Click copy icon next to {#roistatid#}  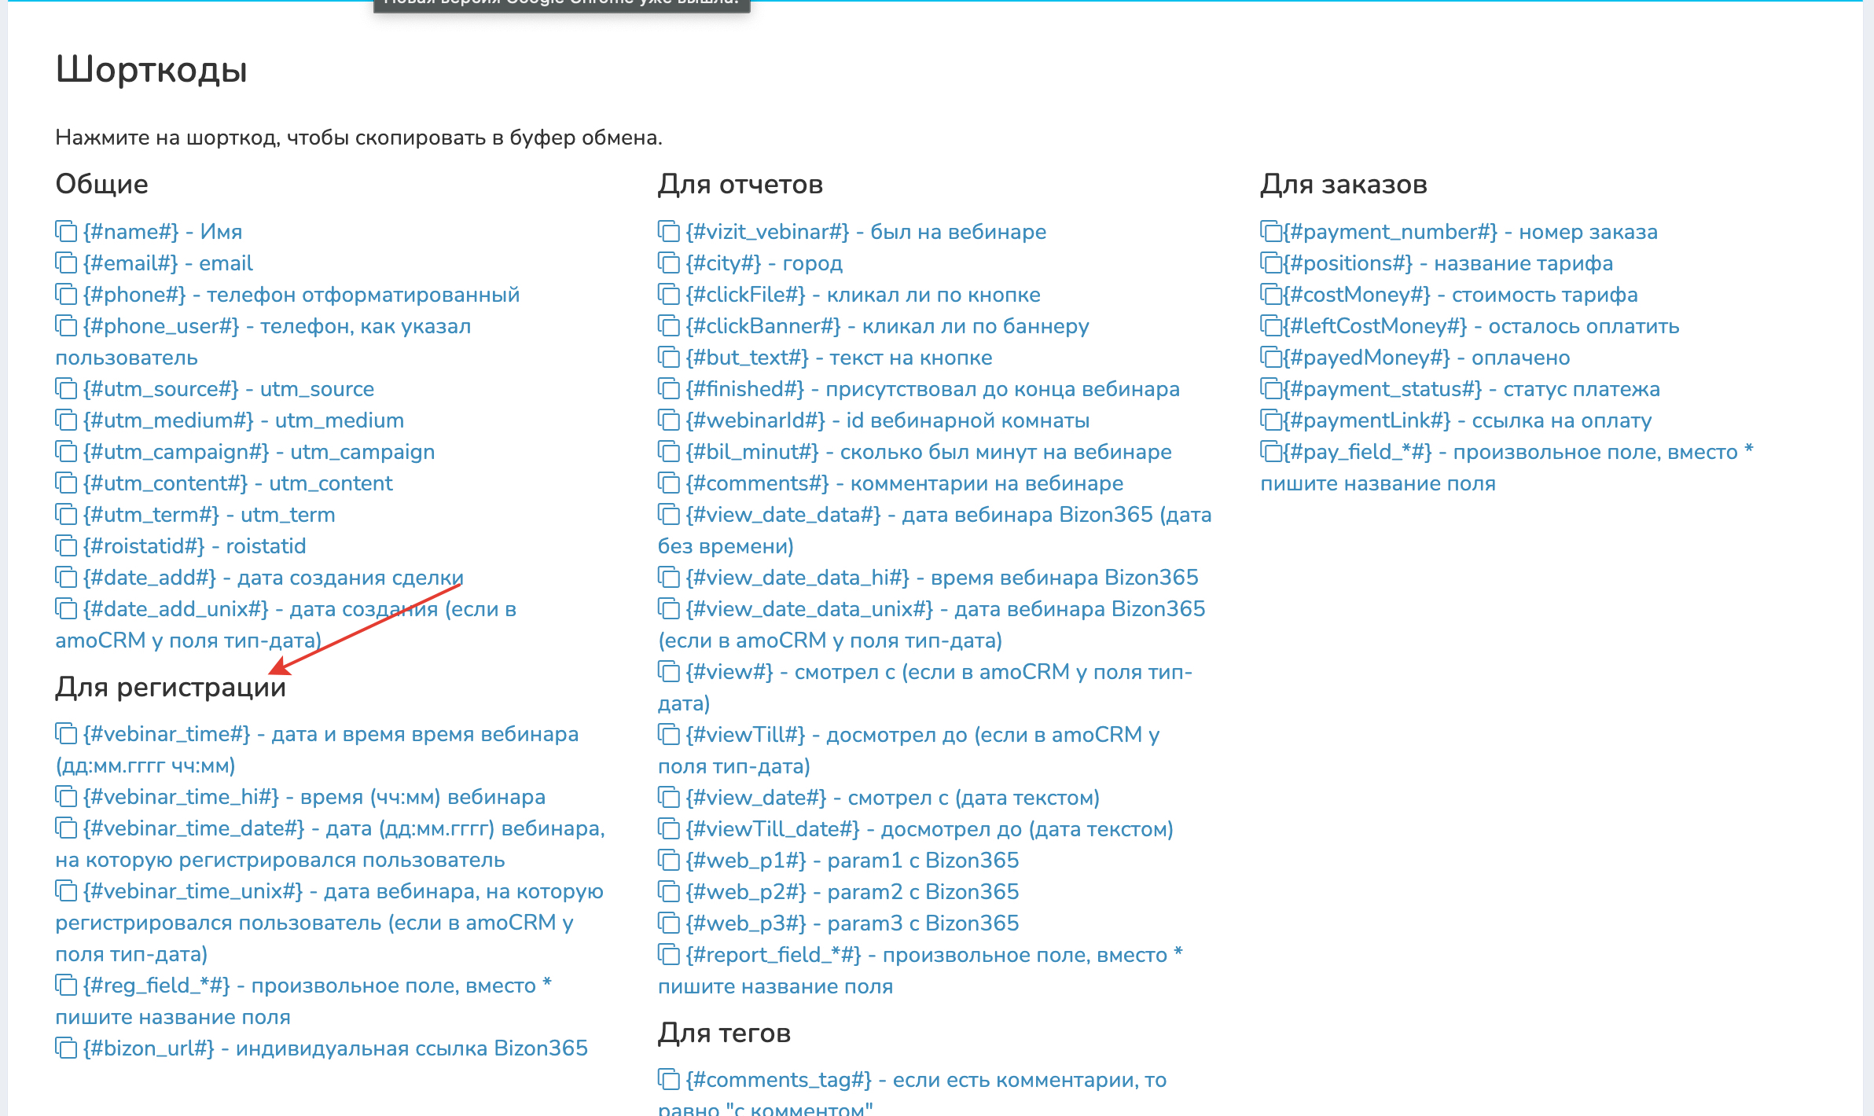click(66, 545)
